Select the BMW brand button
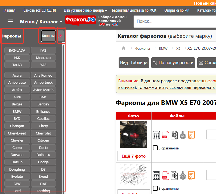 [x=17, y=111]
